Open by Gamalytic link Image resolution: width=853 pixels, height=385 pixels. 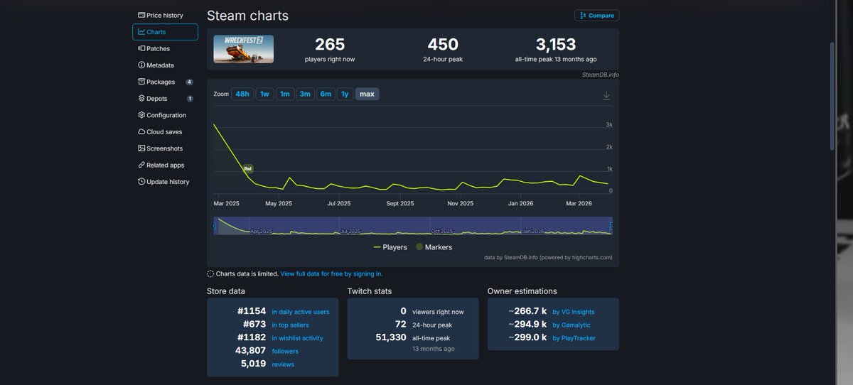point(572,325)
